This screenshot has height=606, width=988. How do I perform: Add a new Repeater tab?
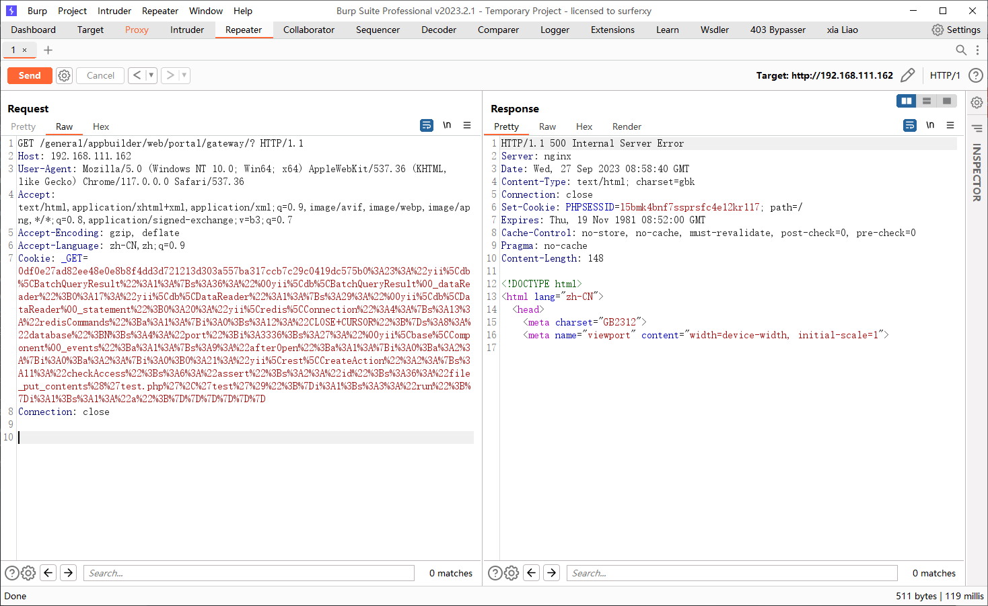pyautogui.click(x=48, y=50)
